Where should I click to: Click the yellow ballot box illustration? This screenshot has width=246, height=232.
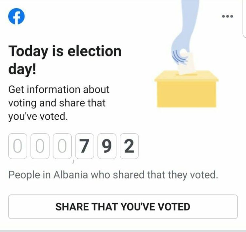(186, 89)
